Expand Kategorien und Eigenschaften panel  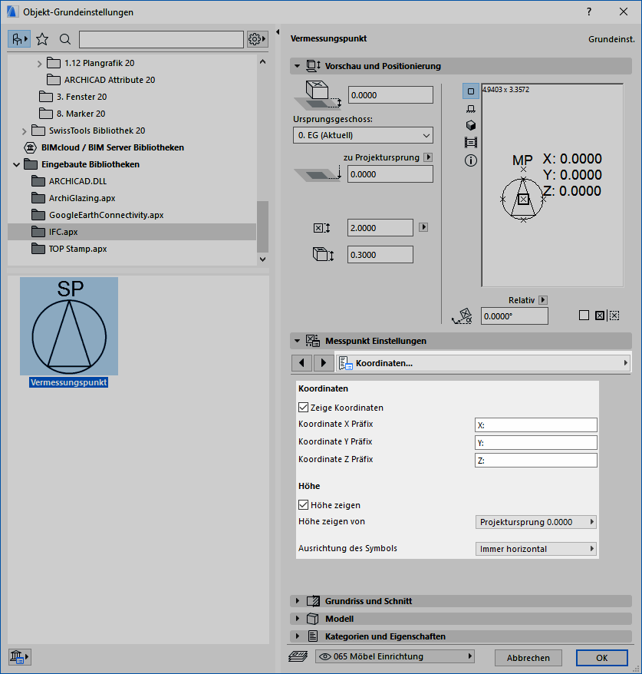click(297, 636)
